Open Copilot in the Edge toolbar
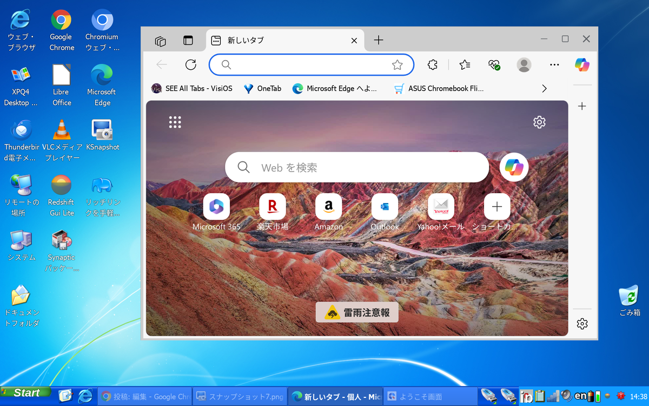Viewport: 649px width, 406px height. point(582,64)
